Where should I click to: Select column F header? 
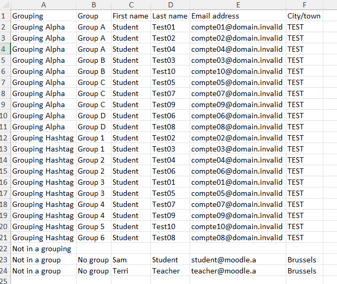(304, 5)
